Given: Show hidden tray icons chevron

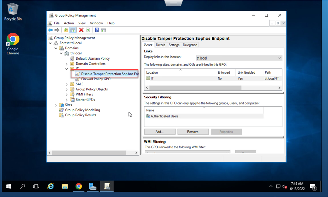Looking at the screenshot, I should click(271, 186).
